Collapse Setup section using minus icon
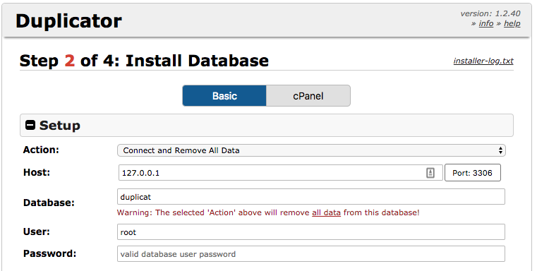 (x=30, y=125)
